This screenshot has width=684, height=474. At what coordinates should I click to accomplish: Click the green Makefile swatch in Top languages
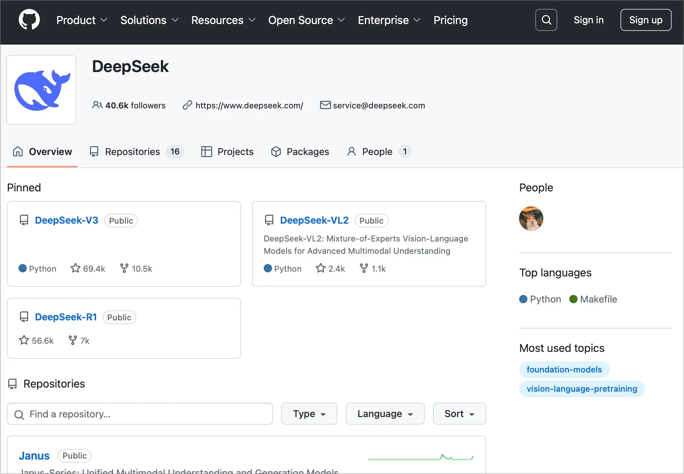573,299
